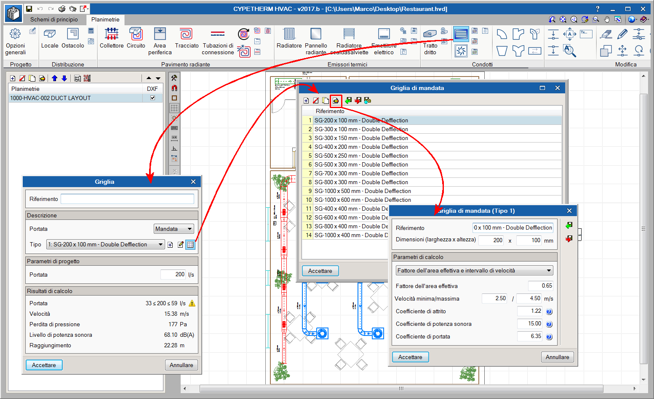654x399 pixels.
Task: Select the Tratto dritto duct tool
Action: click(430, 42)
